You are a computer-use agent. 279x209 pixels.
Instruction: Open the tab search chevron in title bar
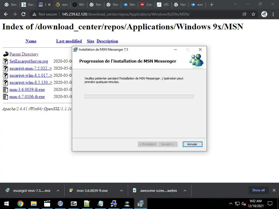(235, 4)
